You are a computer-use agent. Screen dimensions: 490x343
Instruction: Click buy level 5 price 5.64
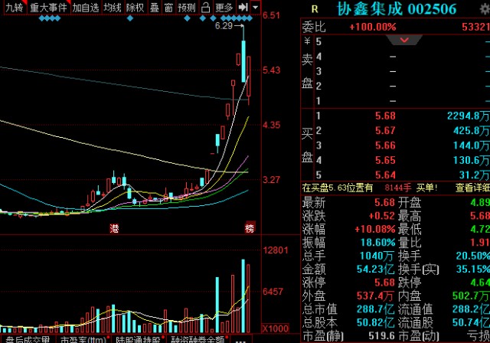[x=385, y=175]
